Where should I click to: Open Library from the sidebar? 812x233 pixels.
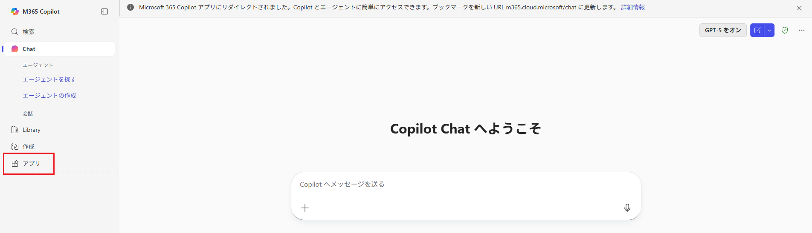point(31,130)
